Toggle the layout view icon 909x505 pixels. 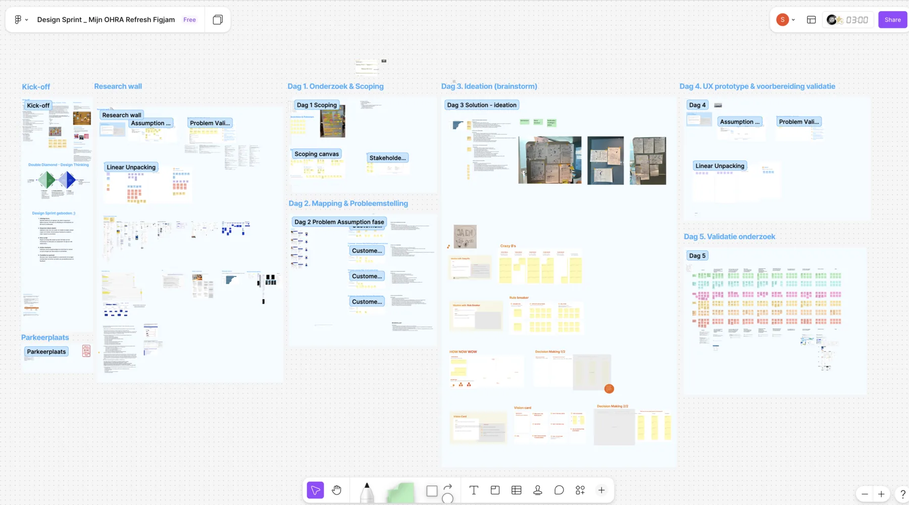812,20
